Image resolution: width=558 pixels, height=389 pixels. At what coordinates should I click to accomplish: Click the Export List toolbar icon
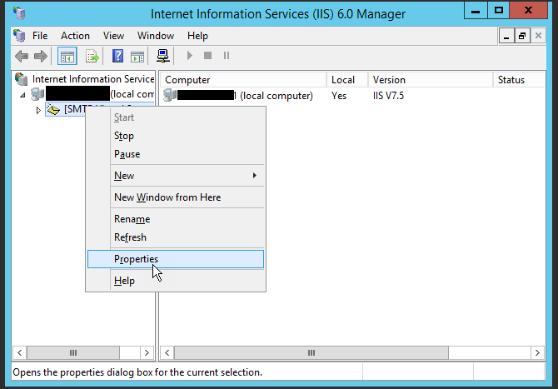pos(92,56)
